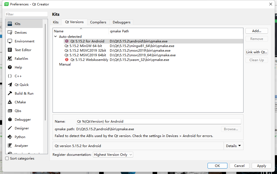Switch to the Qt Versions tab
The image size is (277, 174).
[74, 22]
